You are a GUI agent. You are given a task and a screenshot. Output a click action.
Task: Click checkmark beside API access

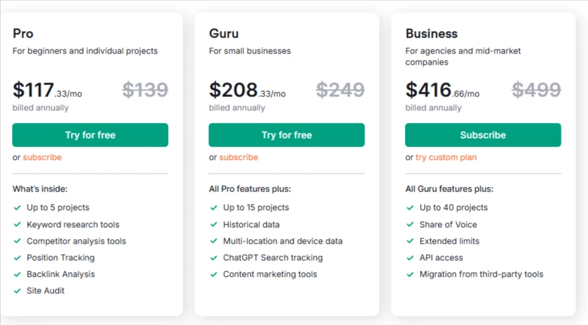click(x=410, y=258)
